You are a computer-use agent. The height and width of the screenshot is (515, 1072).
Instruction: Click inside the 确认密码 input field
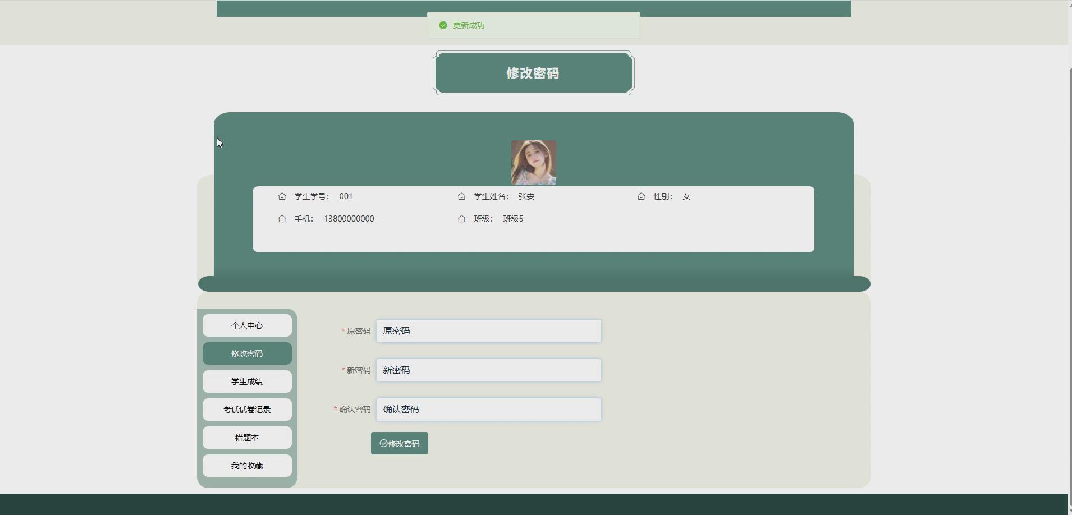coord(488,409)
